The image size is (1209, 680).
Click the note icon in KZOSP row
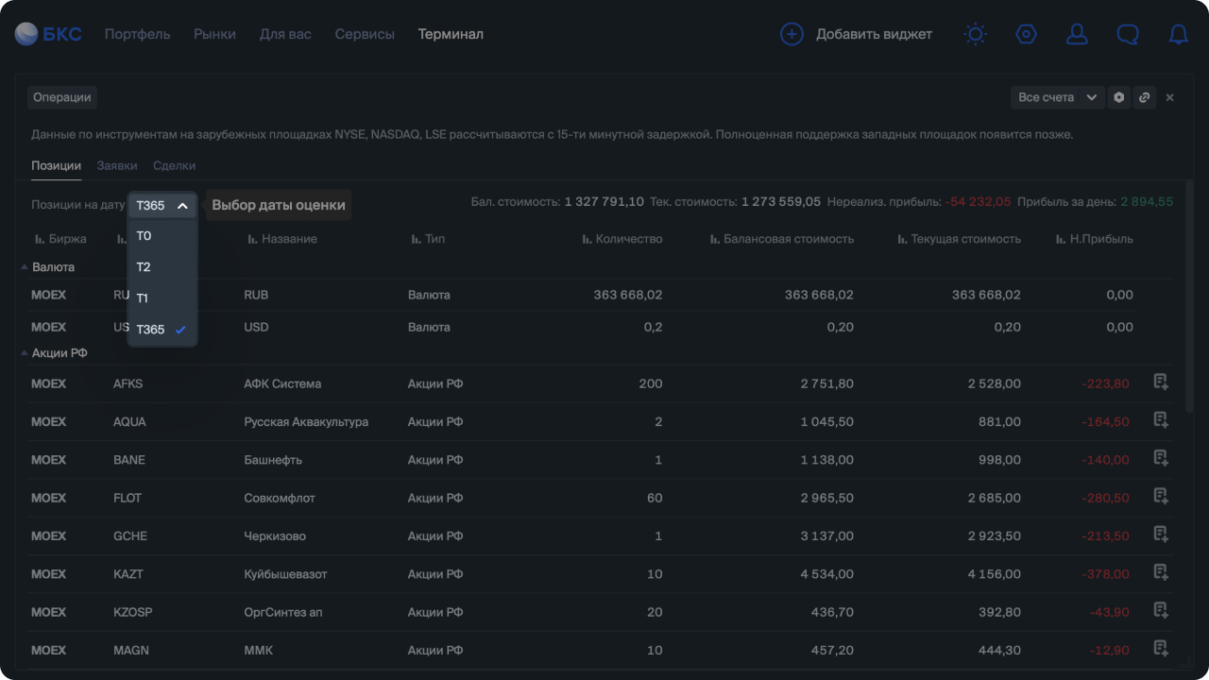[x=1161, y=610]
